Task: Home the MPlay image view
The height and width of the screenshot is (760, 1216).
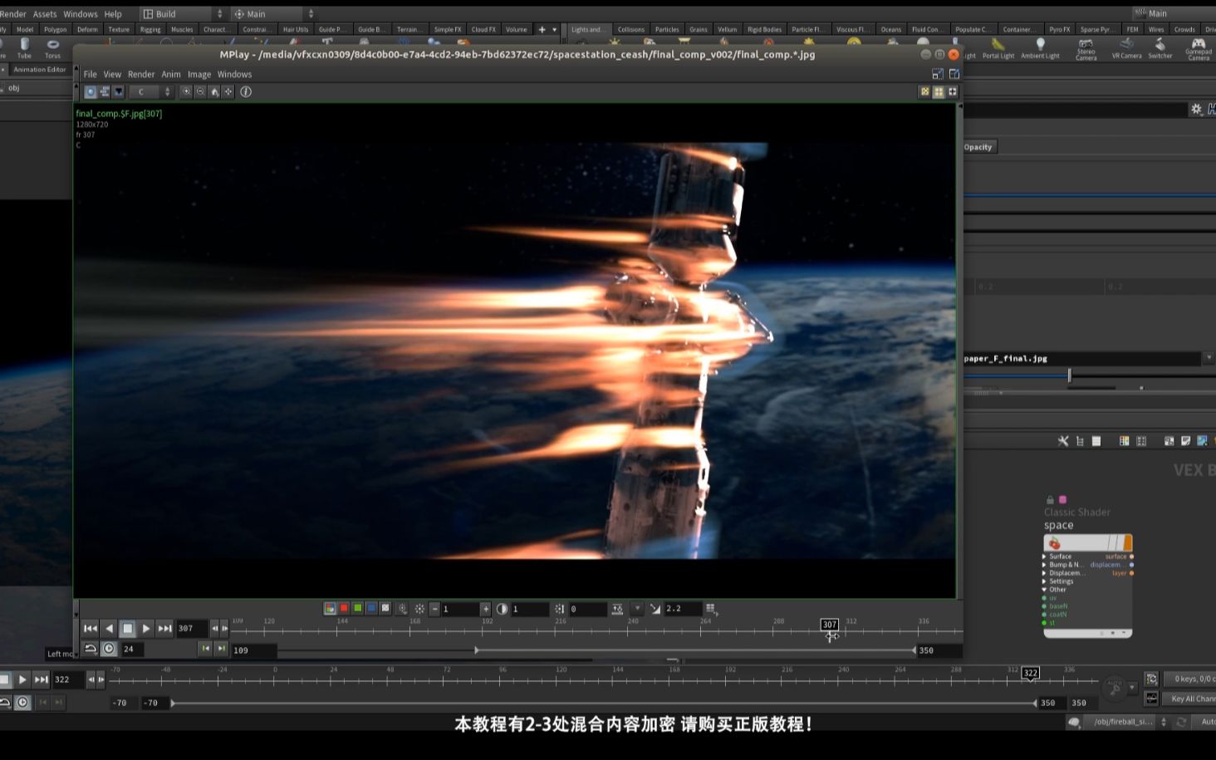Action: (x=214, y=92)
